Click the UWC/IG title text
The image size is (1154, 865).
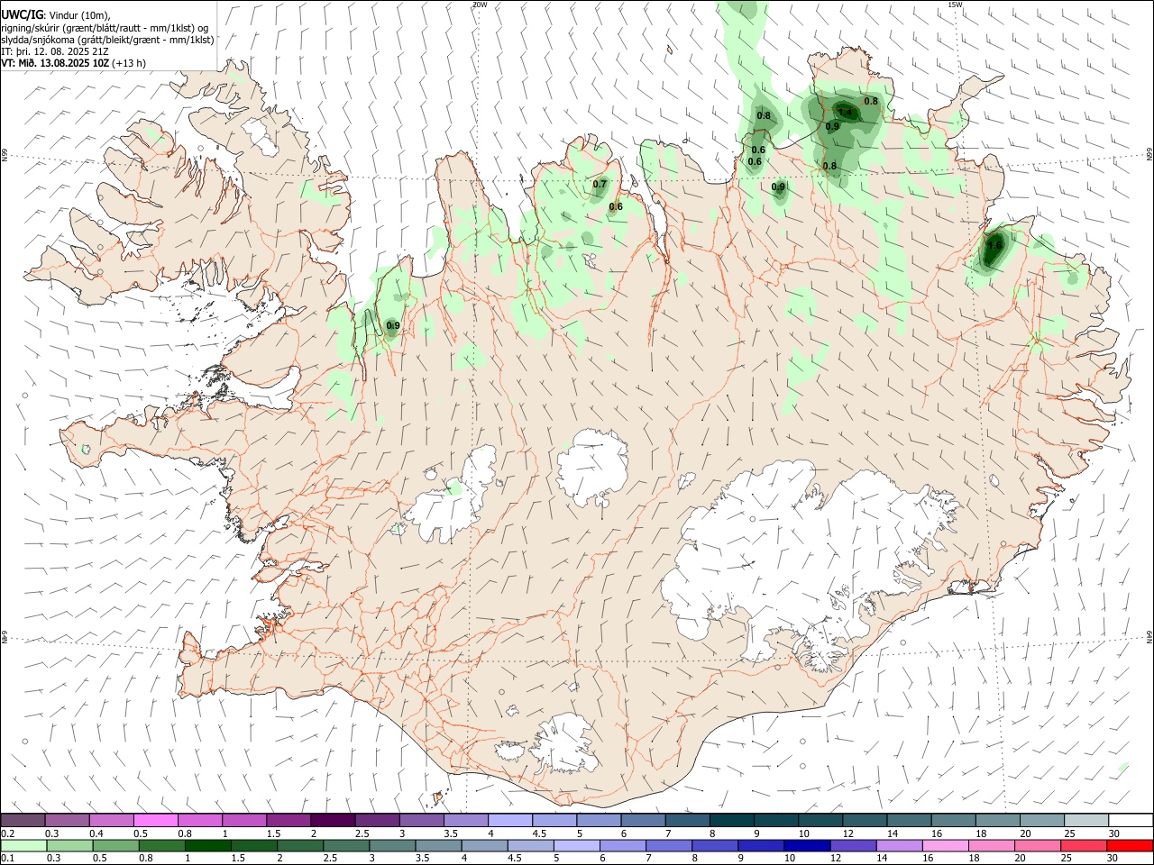(22, 14)
